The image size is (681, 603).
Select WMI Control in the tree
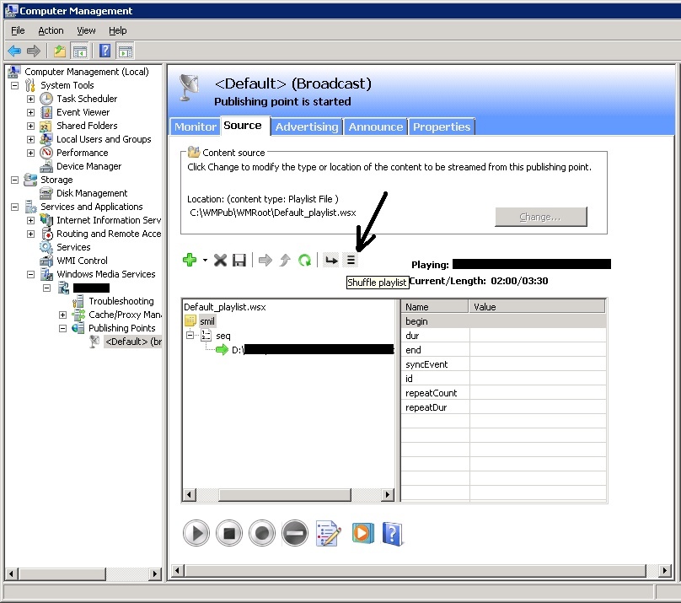point(82,261)
